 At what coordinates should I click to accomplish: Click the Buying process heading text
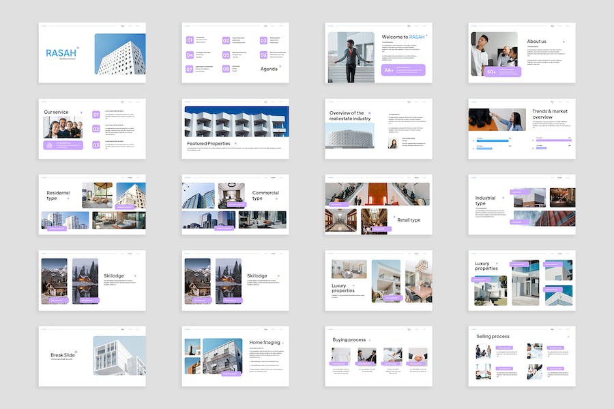[349, 339]
